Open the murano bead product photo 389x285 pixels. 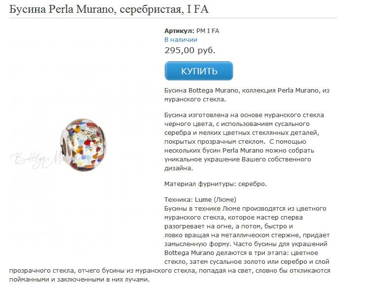83,145
